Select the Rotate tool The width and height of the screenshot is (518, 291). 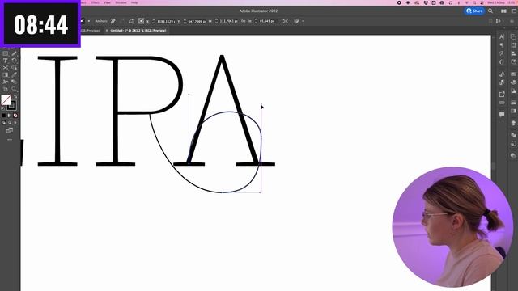pyautogui.click(x=14, y=61)
